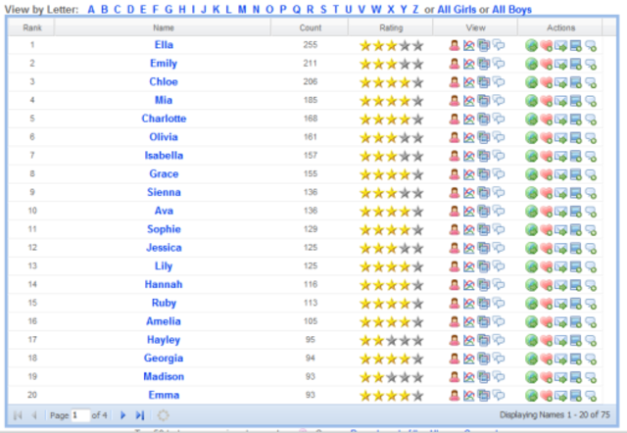Click the Actions column header
Screen dimensions: 627x433
tap(560, 27)
